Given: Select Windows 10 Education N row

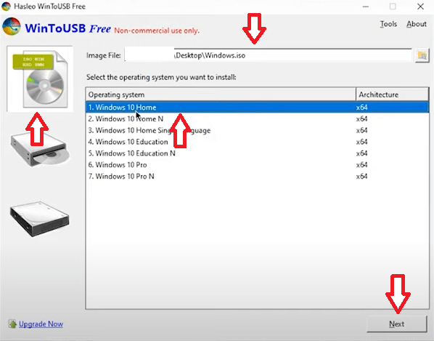Looking at the screenshot, I should tap(257, 153).
